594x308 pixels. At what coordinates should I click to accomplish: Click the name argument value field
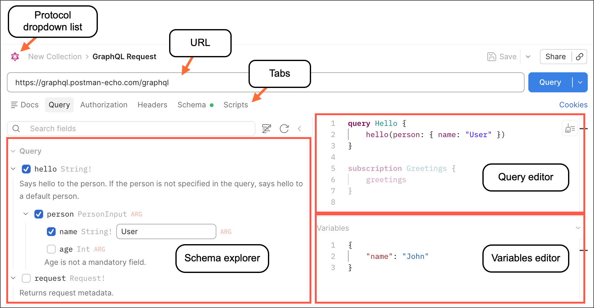[166, 232]
